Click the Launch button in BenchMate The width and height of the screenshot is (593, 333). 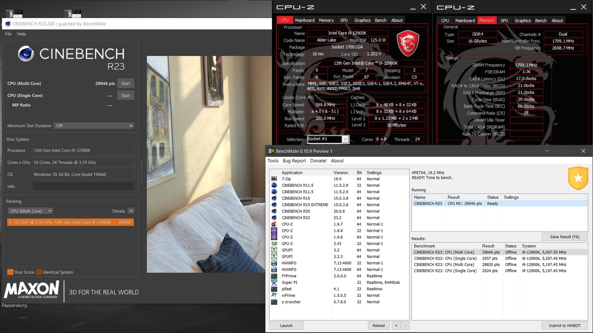click(x=286, y=326)
